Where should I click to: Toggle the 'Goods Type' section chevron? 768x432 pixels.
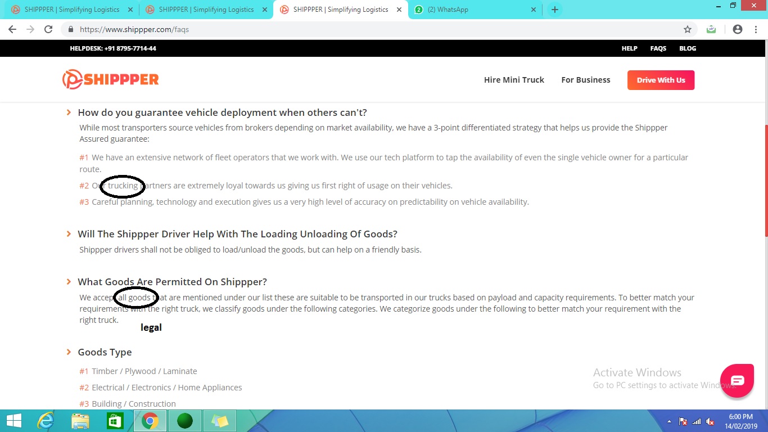pos(69,352)
